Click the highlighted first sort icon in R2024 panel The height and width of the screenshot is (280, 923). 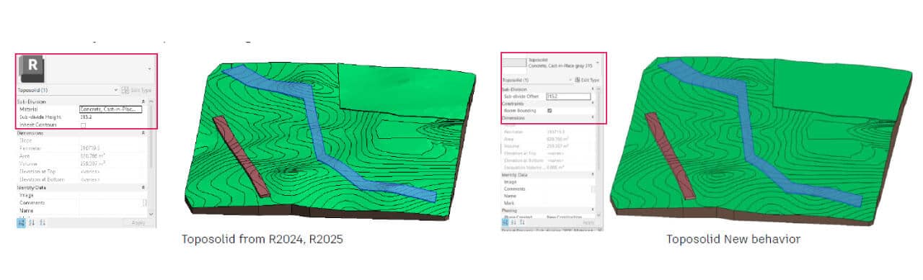(21, 223)
